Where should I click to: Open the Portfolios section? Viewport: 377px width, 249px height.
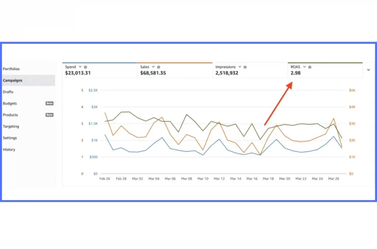(11, 69)
